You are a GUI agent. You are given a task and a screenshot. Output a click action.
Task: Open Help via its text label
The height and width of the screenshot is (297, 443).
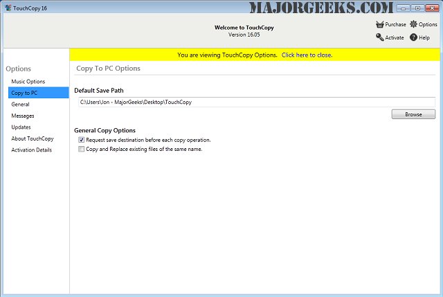[424, 37]
